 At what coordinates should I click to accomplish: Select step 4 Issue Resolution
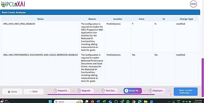point(133,91)
